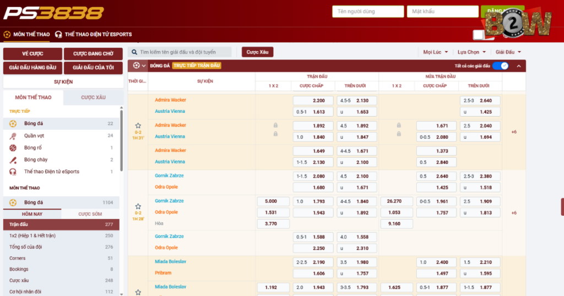Click the Tên người dùng field
Image resolution: width=564 pixels, height=296 pixels.
(x=368, y=12)
